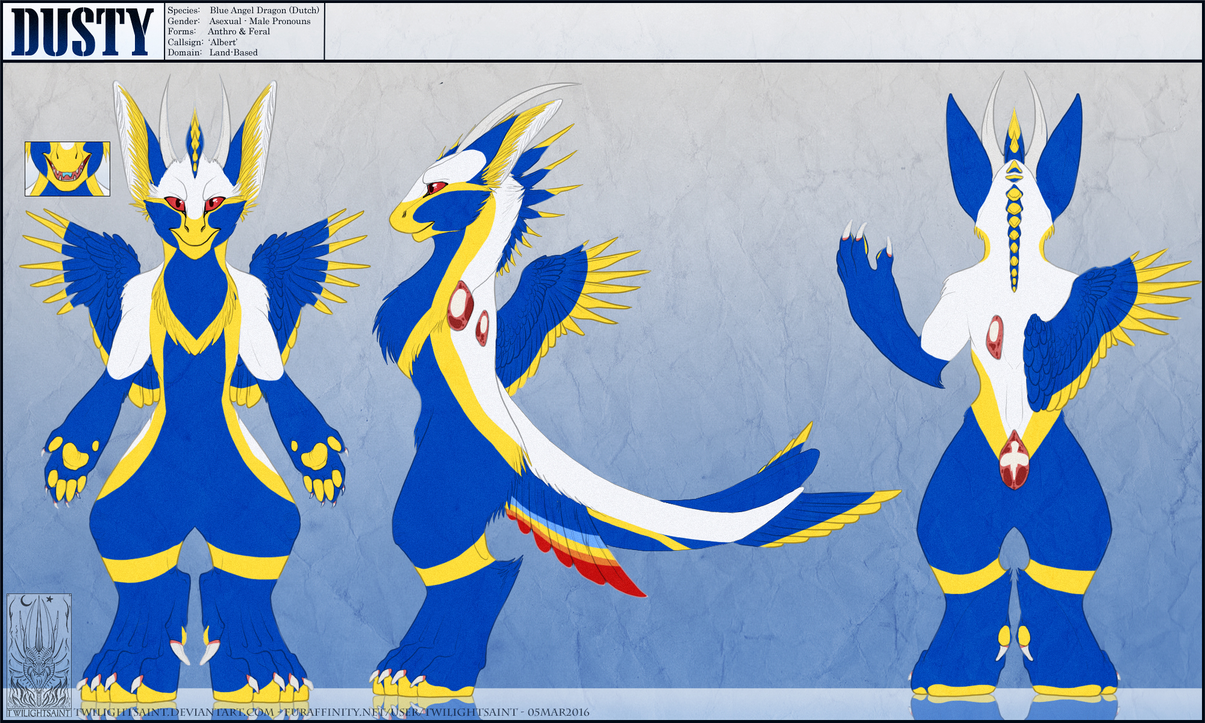Image resolution: width=1205 pixels, height=723 pixels.
Task: Click the TwilightSaint artist logo emblem
Action: click(39, 653)
